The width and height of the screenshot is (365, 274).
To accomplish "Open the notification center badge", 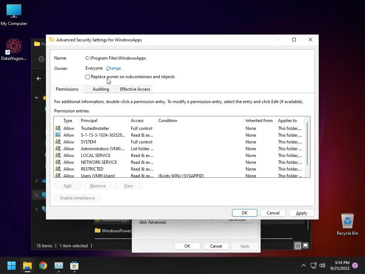I will coord(355,265).
